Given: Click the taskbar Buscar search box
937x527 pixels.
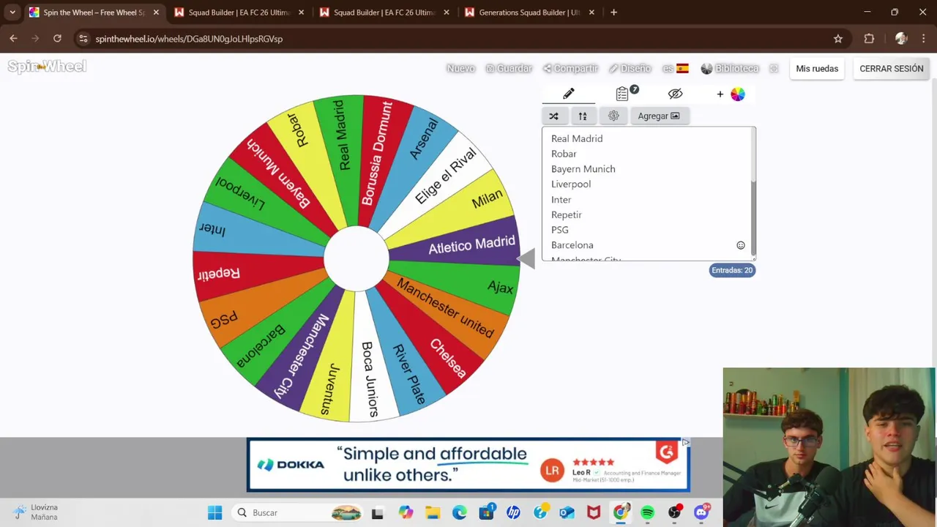Looking at the screenshot, I should click(x=299, y=513).
